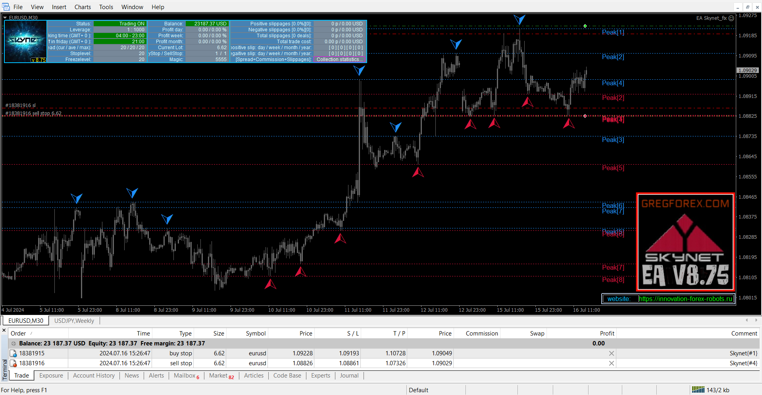Delete sell stop order Skynet{#4} with X

[611, 363]
